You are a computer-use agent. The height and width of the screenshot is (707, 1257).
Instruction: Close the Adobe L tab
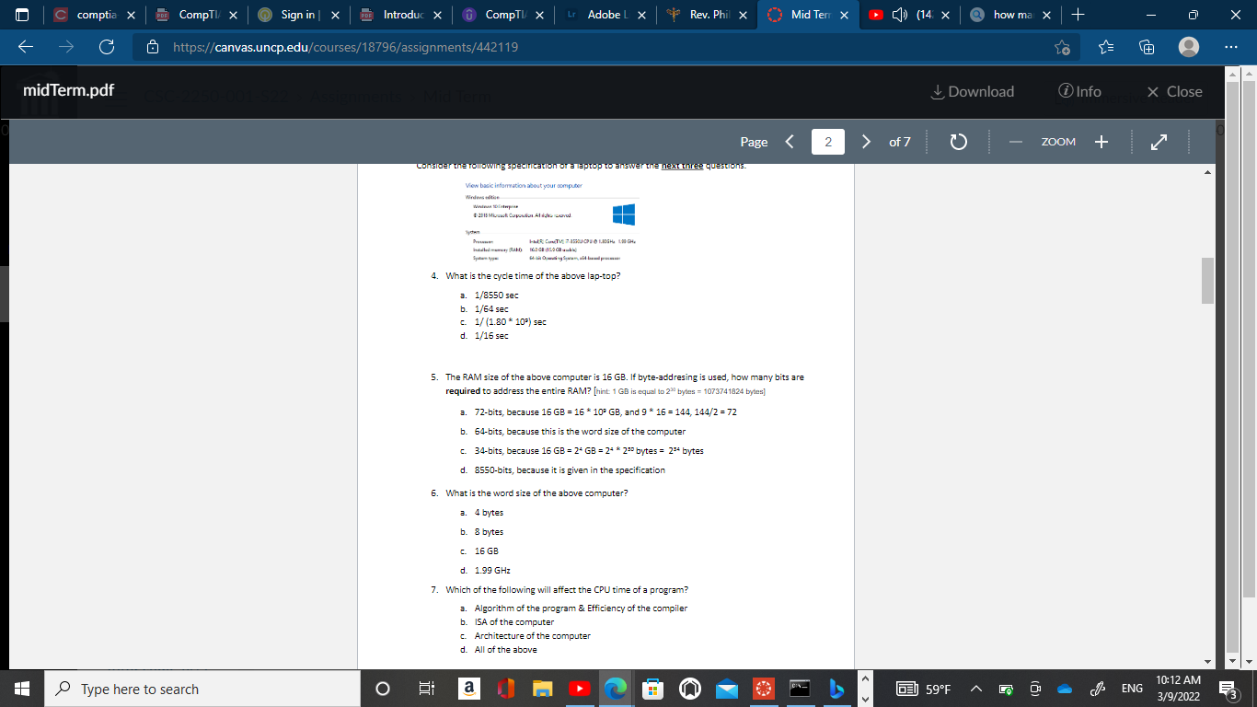[641, 16]
